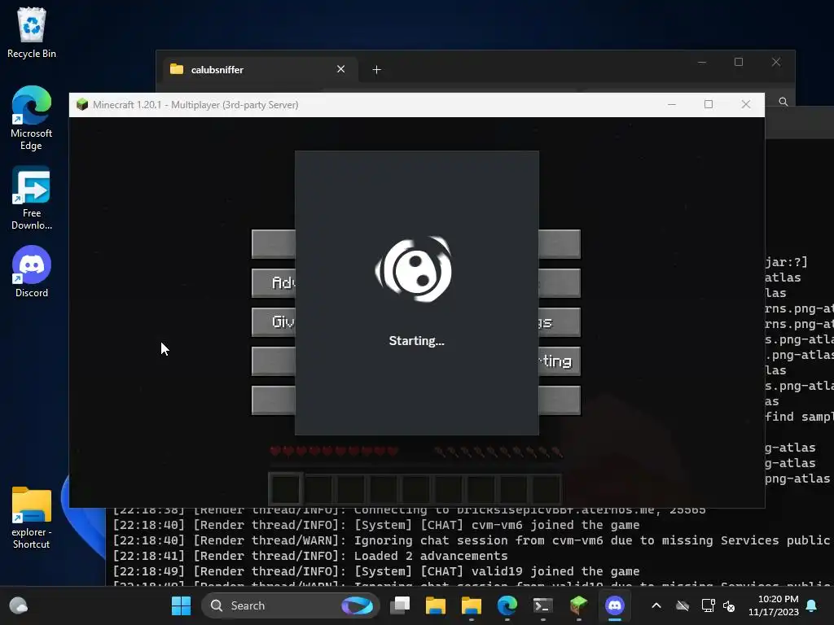Open the Recycle Bin desktop icon
834x625 pixels.
point(32,33)
